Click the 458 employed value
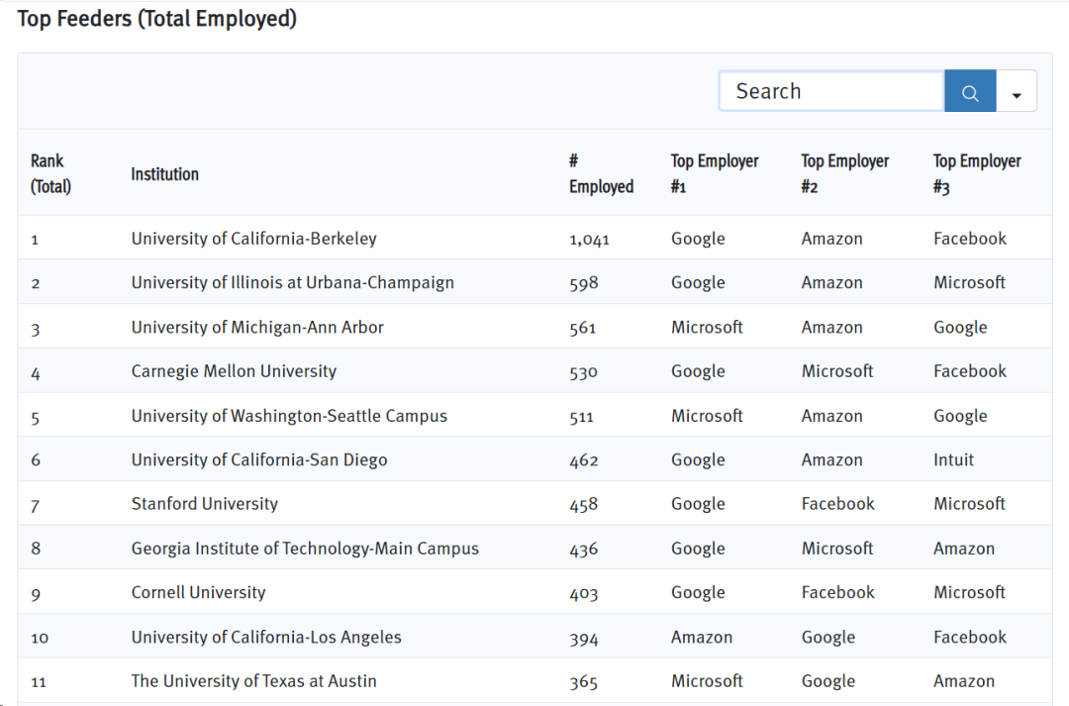This screenshot has height=706, width=1069. point(584,505)
